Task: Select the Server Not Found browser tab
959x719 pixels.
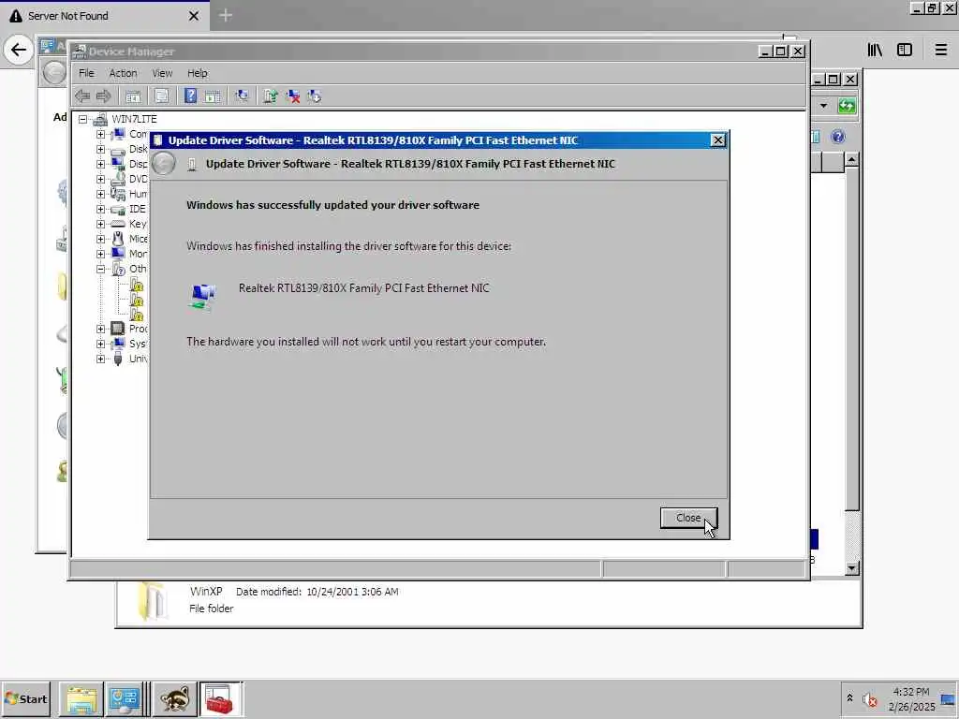Action: [x=104, y=16]
